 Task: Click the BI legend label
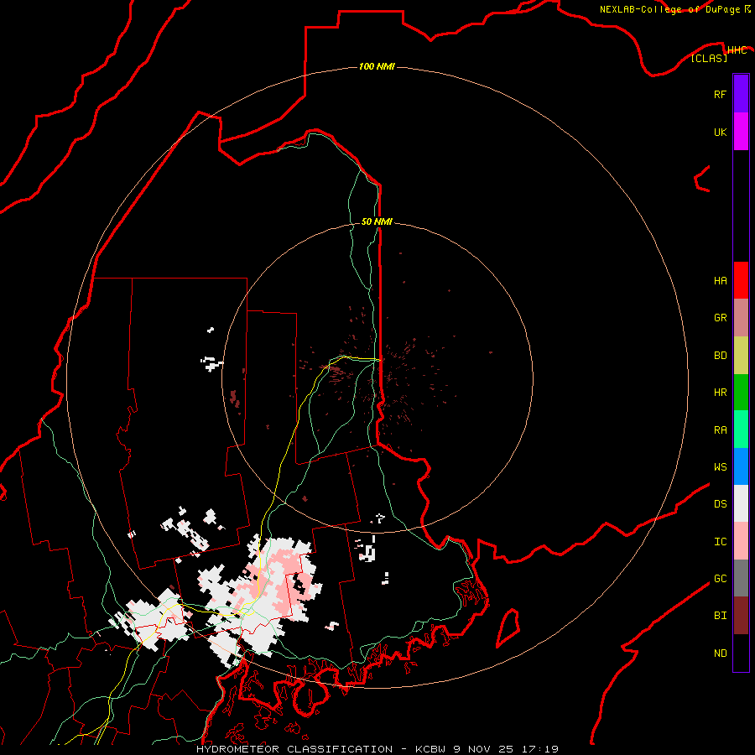[720, 616]
